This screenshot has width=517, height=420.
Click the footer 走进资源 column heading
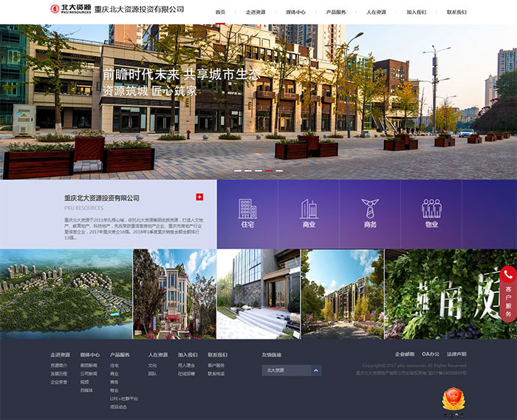coord(61,355)
